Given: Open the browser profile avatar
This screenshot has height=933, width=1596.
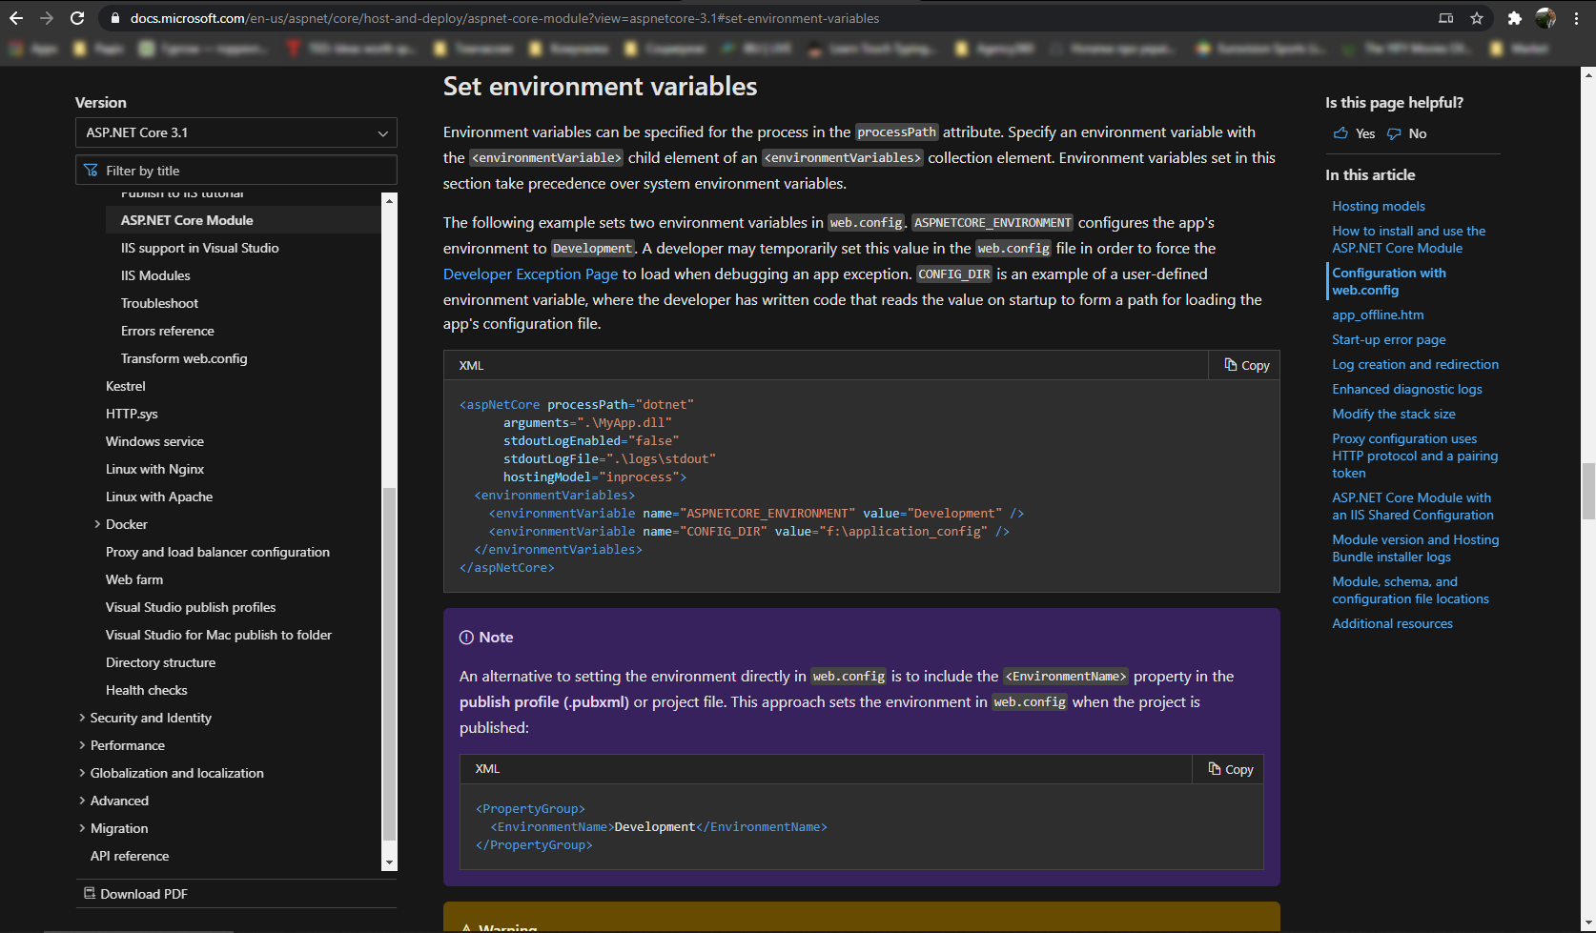Looking at the screenshot, I should coord(1545,17).
